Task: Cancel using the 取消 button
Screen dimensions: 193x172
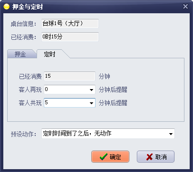Action: coord(155,157)
